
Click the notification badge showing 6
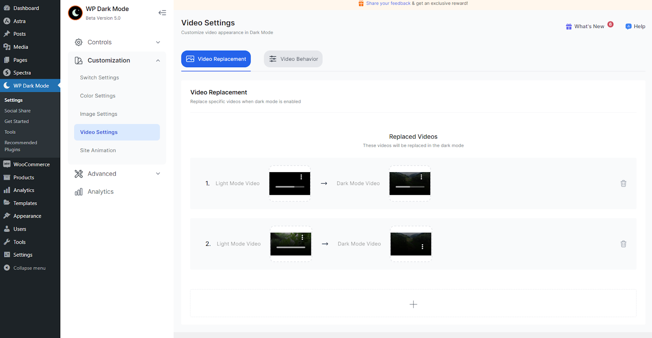click(610, 24)
